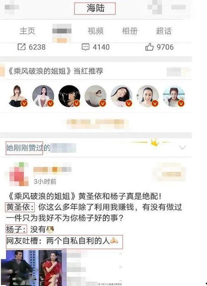The image size is (207, 286).
Task: Go to the 超话 tab
Action: click(164, 31)
